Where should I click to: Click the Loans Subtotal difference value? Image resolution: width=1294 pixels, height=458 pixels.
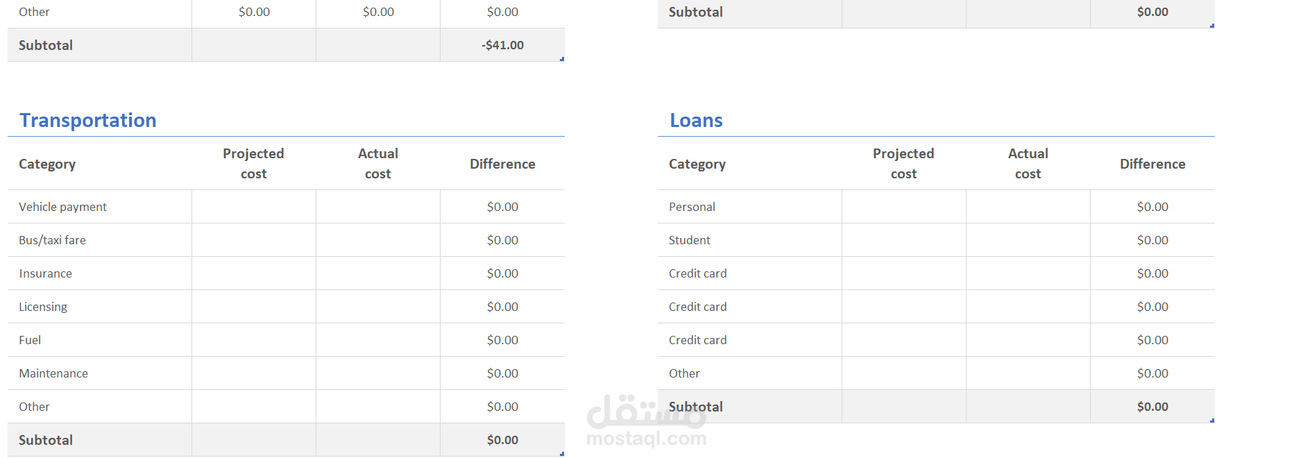coord(1152,407)
